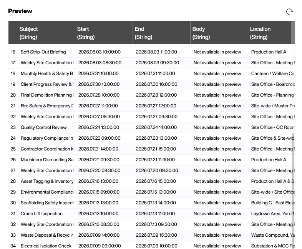Image resolution: width=302 pixels, height=249 pixels.
Task: Click end value '2026.07.09 15:30:00'
Action: pos(157,235)
